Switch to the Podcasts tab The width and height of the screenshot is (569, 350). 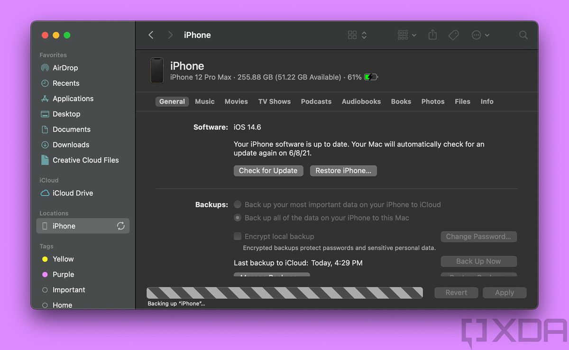point(316,101)
